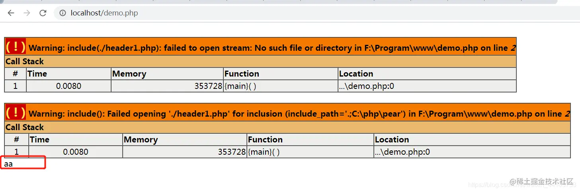
Task: Focus the address bar showing localhost/demo.php
Action: (104, 13)
